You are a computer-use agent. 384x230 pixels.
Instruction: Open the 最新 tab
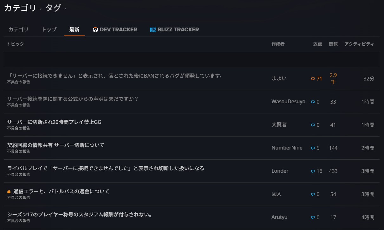(x=74, y=29)
